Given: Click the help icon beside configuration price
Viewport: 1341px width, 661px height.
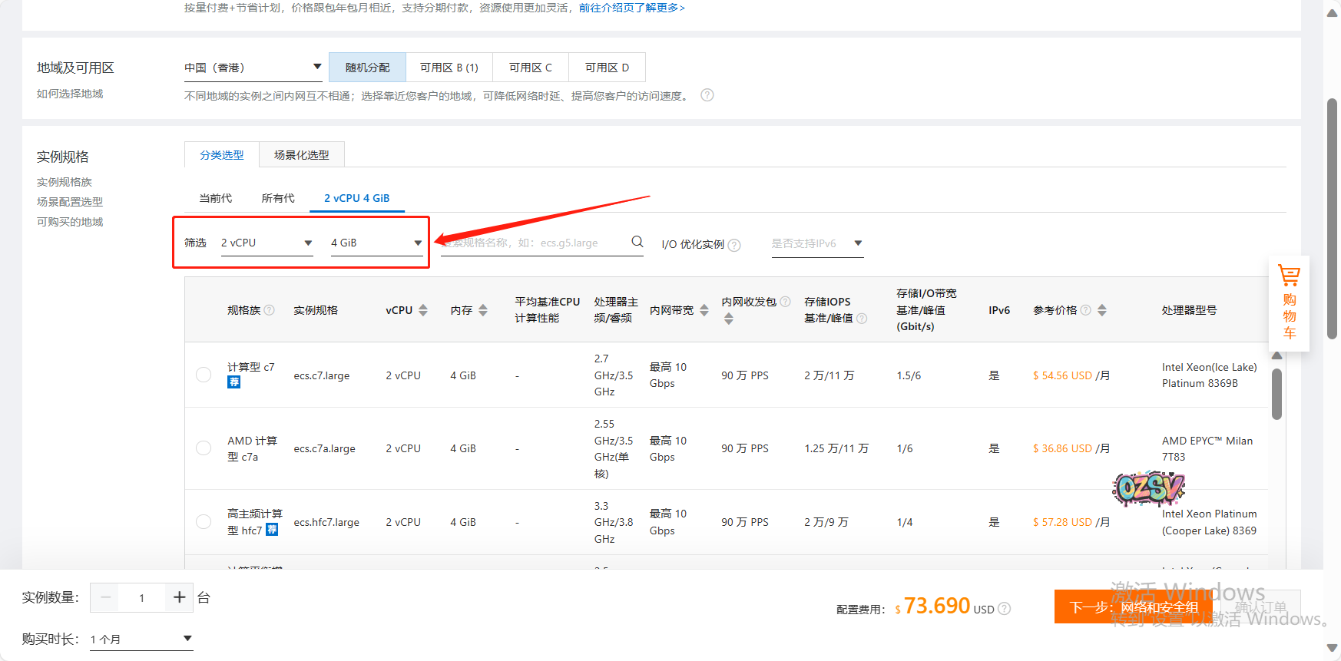Looking at the screenshot, I should point(1005,609).
